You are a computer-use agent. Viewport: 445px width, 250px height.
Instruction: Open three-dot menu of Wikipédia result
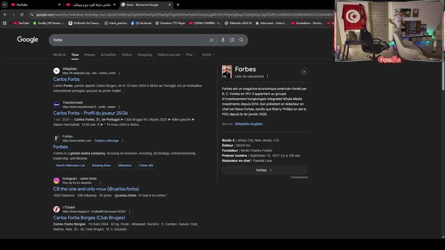119,73
